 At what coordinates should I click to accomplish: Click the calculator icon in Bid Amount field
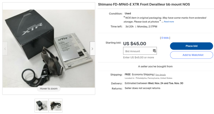click(154, 51)
